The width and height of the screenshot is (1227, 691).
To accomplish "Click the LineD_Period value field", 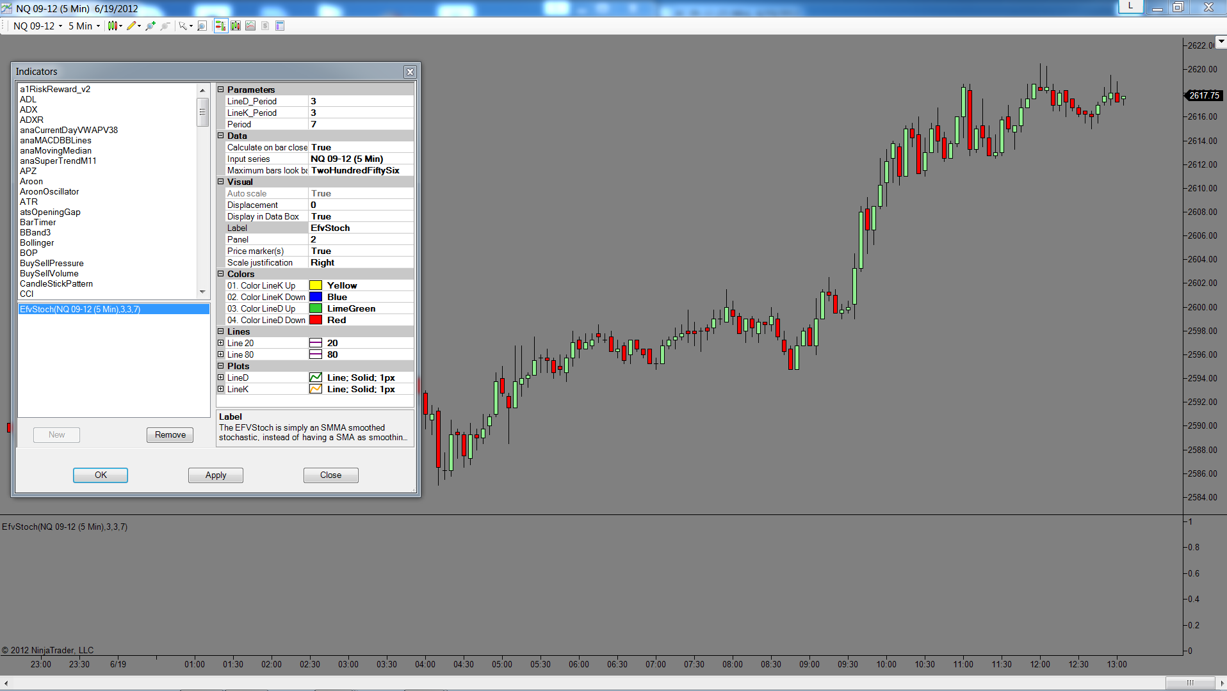I will point(361,101).
